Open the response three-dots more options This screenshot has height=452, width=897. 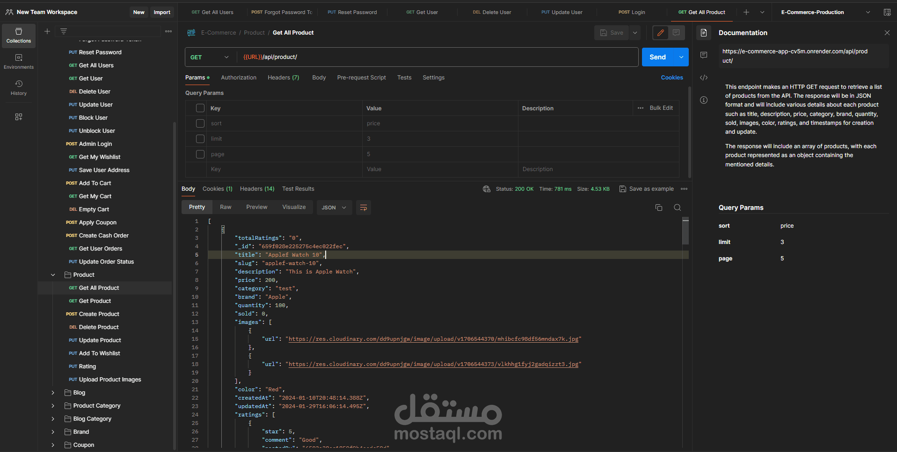[x=684, y=189]
